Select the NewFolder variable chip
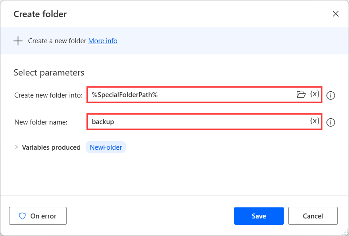Image resolution: width=349 pixels, height=236 pixels. coord(106,147)
